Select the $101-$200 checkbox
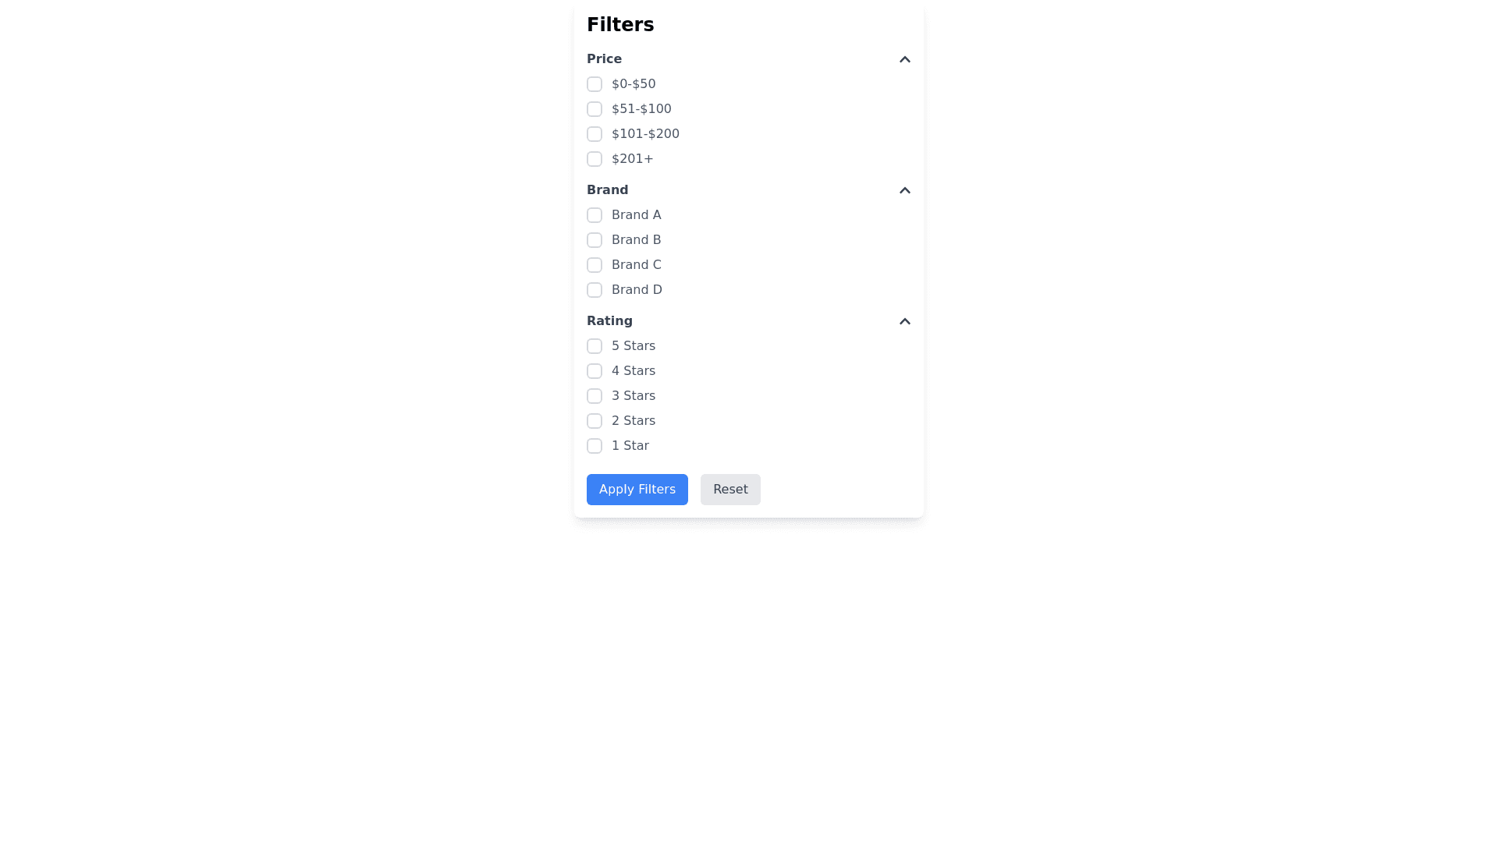Screen dimensions: 1498x842 tap(595, 134)
